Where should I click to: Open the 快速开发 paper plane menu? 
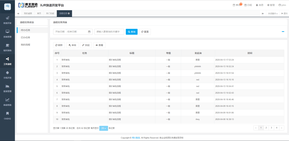coord(7,20)
